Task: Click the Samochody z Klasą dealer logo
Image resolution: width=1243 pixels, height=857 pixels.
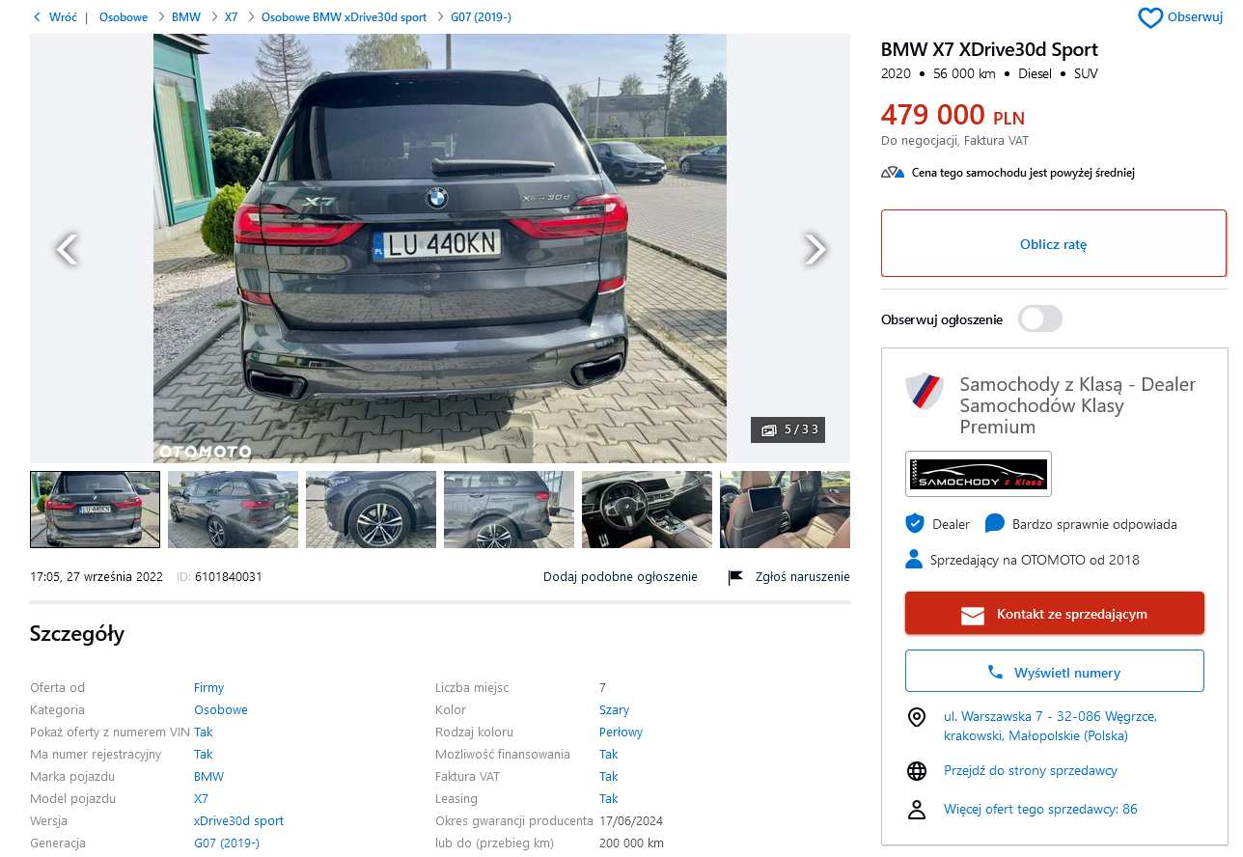Action: [x=979, y=474]
